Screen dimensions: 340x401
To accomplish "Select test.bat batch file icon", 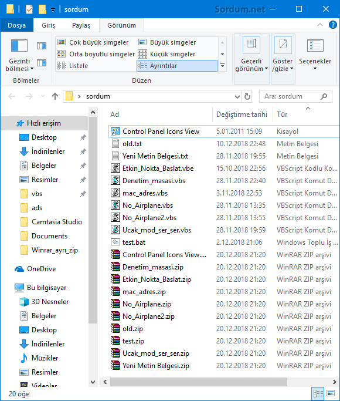I will click(115, 242).
